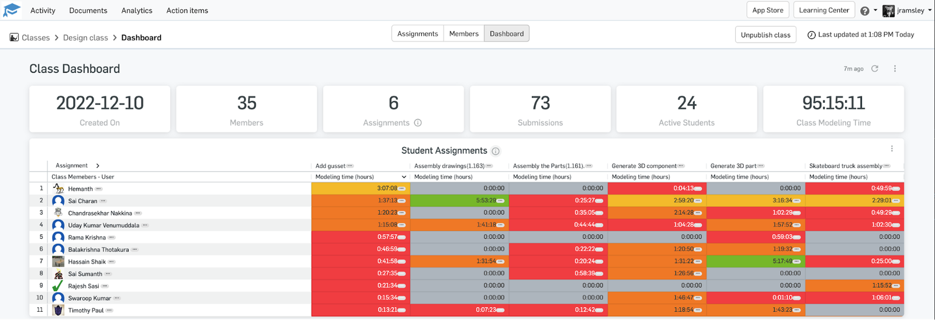Open the help question mark menu

pos(865,11)
